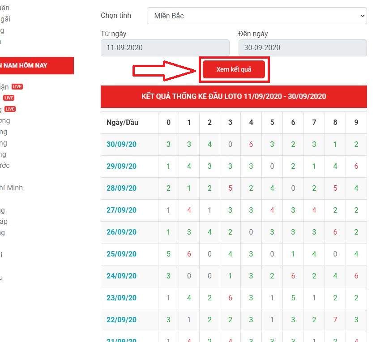Image resolution: width=376 pixels, height=342 pixels.
Task: Open the Miền Bắc province dropdown
Action: click(x=256, y=16)
